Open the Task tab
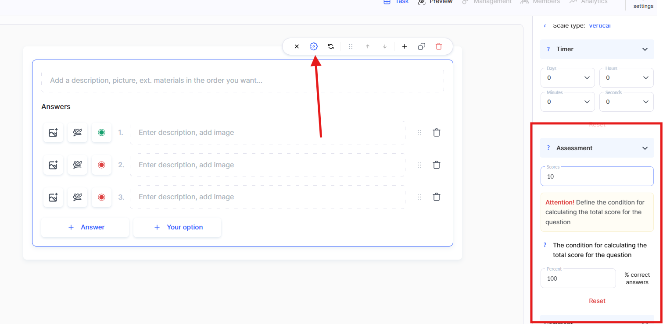 click(396, 2)
